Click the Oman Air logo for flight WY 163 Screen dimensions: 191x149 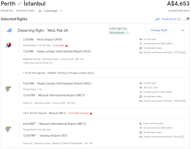pos(8,129)
